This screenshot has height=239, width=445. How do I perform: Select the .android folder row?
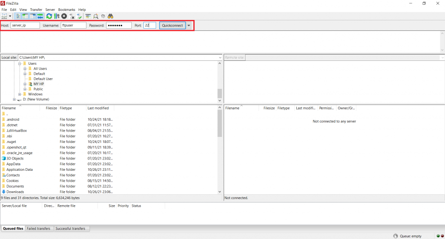tap(57, 119)
